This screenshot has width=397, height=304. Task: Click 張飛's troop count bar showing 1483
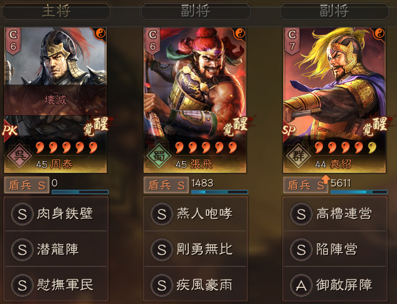click(219, 192)
